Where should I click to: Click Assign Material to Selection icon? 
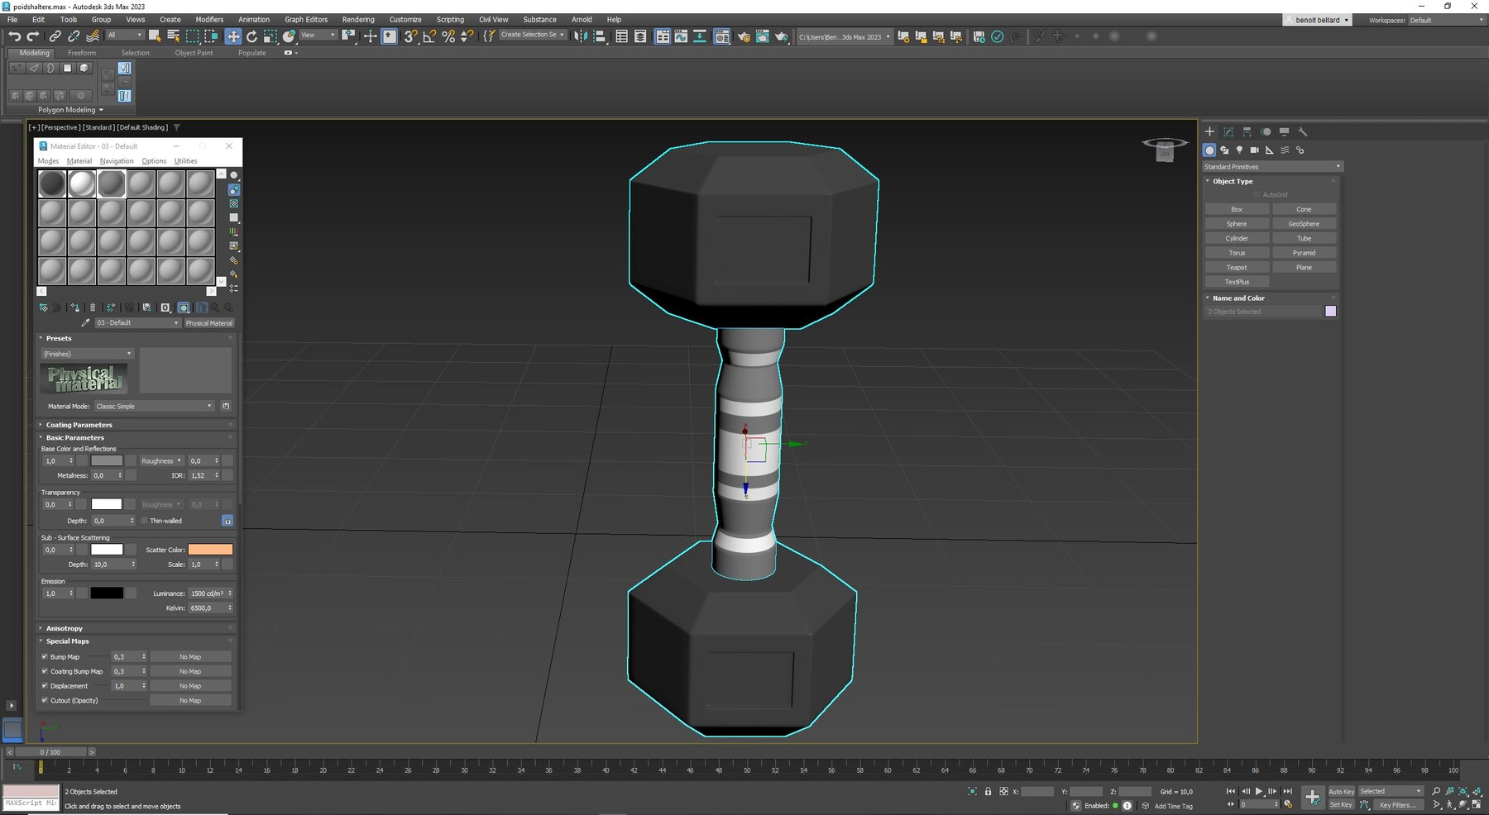pyautogui.click(x=74, y=307)
